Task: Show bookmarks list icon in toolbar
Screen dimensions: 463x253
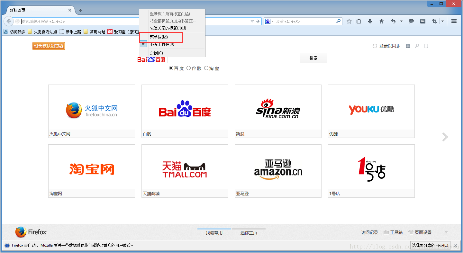Action: pyautogui.click(x=359, y=21)
